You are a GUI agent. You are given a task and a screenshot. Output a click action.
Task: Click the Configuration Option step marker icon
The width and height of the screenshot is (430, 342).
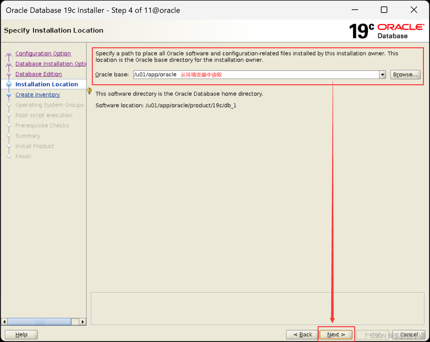(9, 54)
